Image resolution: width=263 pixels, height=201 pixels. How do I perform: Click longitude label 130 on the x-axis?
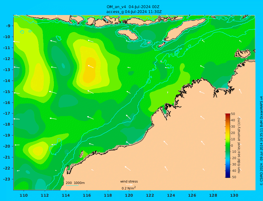click(234, 195)
